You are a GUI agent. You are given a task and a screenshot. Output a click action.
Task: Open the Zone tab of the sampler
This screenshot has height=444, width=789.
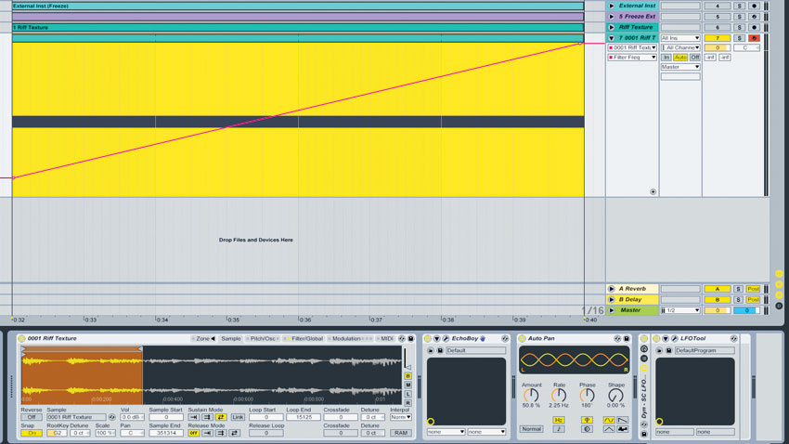pyautogui.click(x=203, y=339)
